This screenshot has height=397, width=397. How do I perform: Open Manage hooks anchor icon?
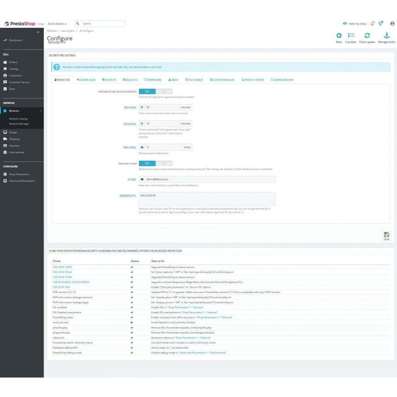pos(387,35)
